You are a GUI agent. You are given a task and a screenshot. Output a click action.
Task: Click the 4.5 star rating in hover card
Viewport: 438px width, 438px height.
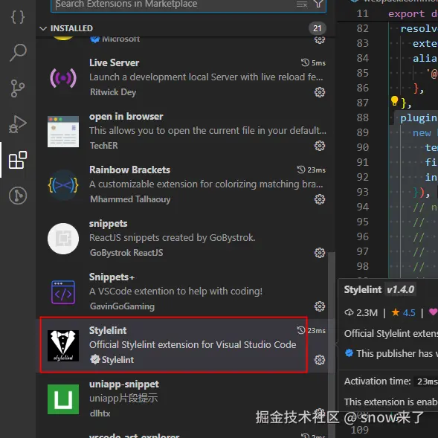(403, 312)
